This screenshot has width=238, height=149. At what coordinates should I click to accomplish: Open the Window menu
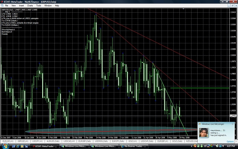tap(48, 6)
